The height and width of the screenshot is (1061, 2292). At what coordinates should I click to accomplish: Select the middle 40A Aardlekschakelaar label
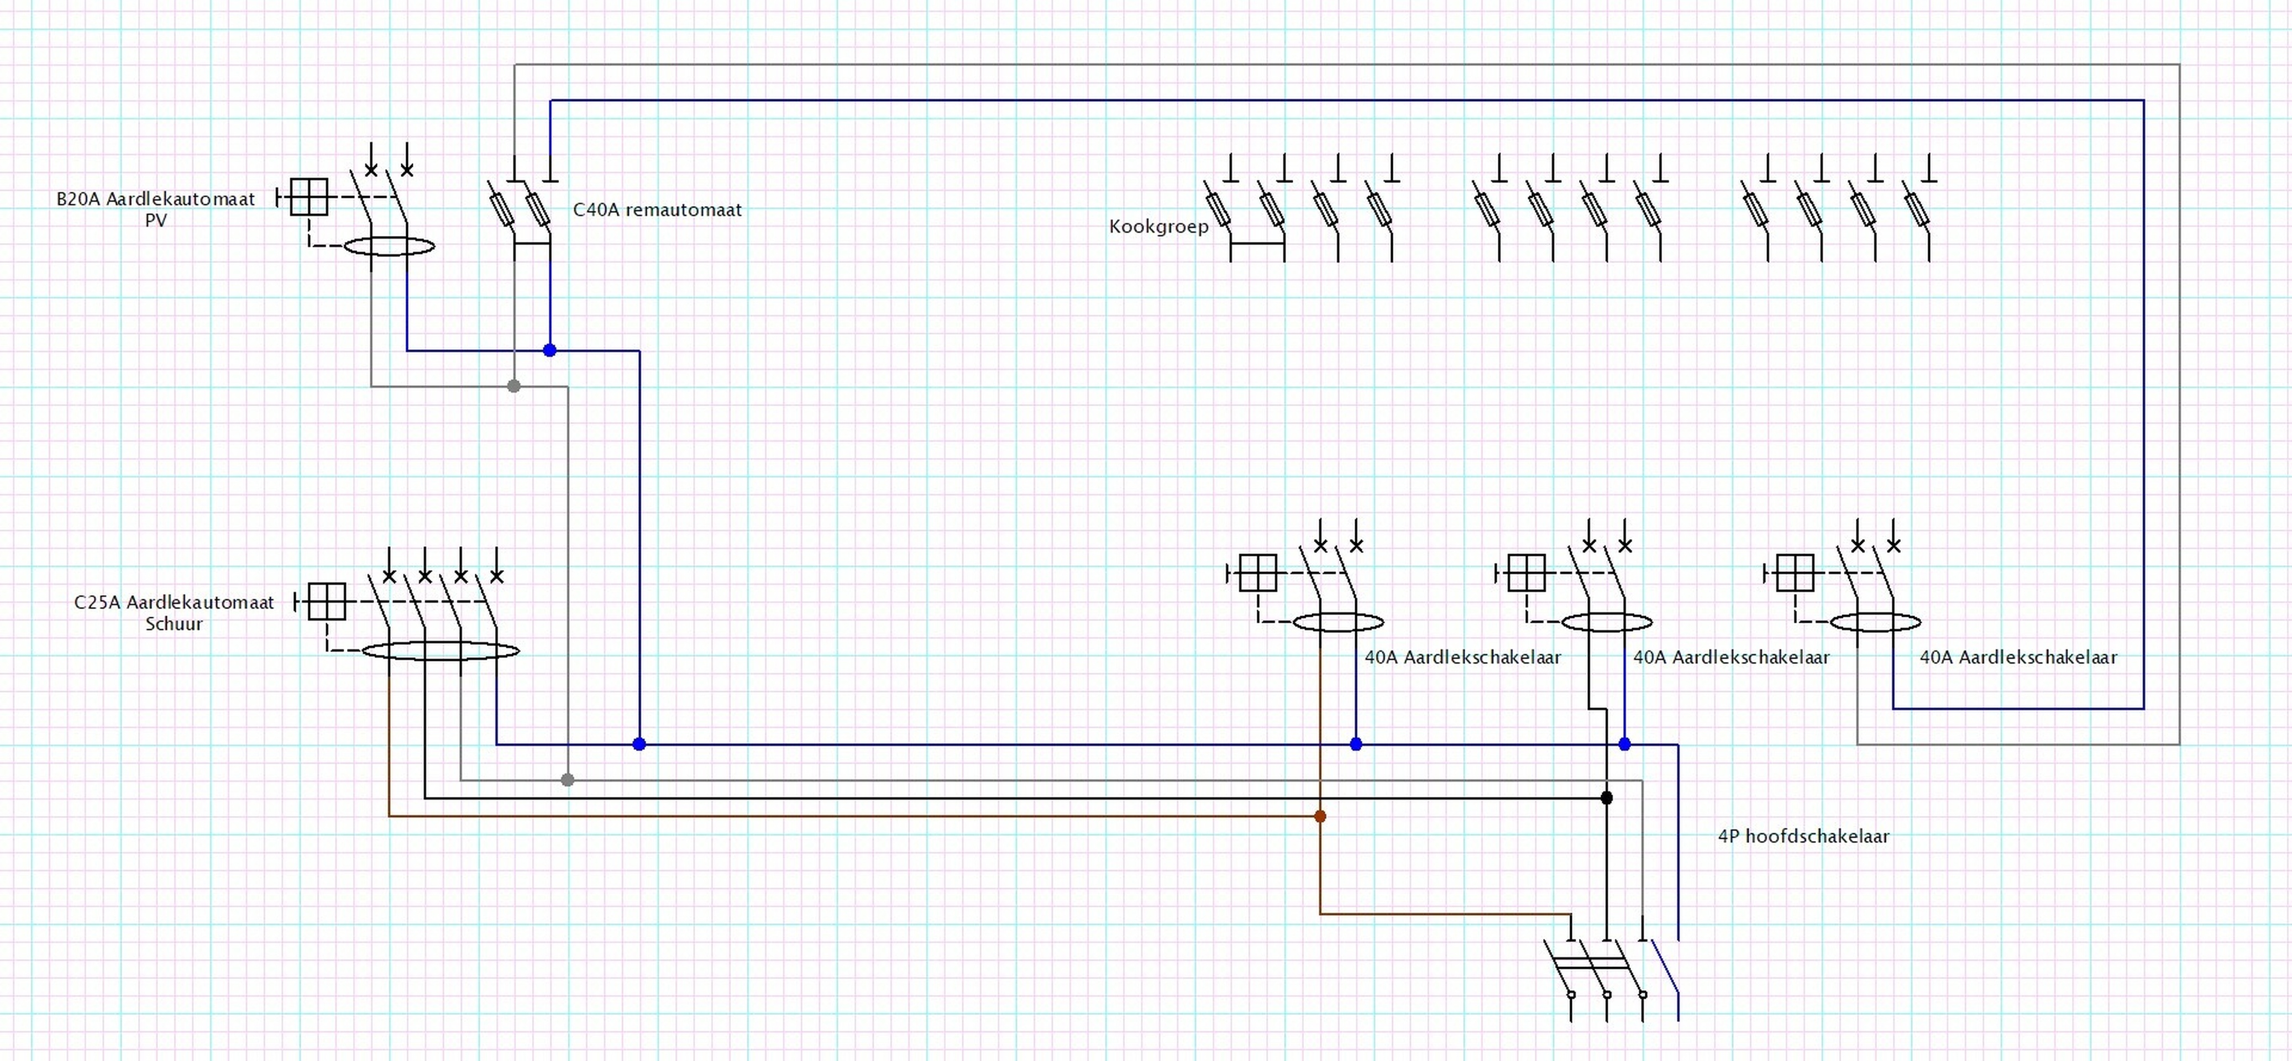click(1732, 657)
